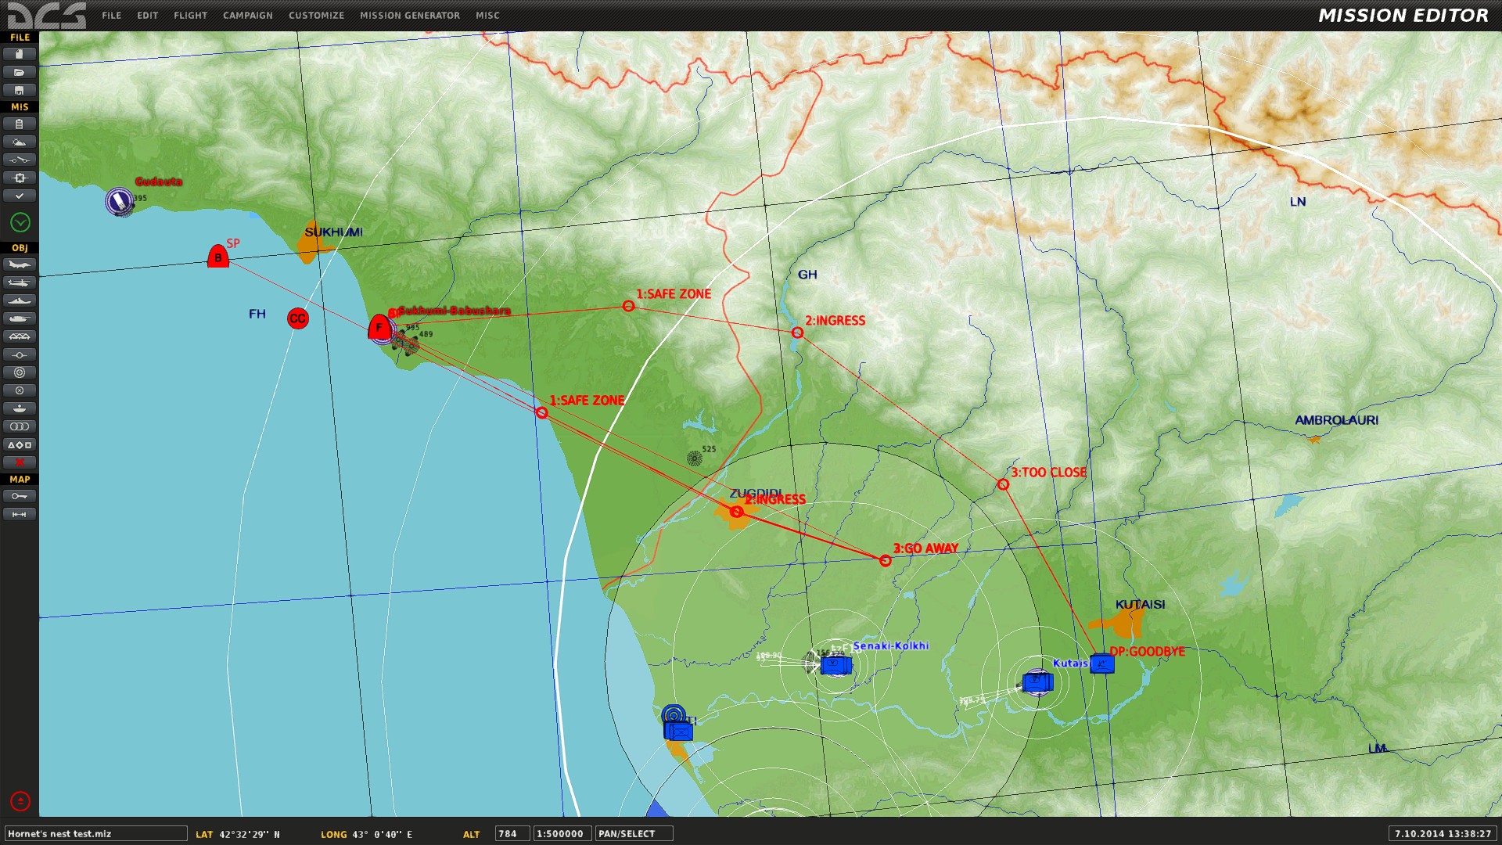Screen dimensions: 1502x845
Task: Click the LONG coordinate readout
Action: [366, 834]
